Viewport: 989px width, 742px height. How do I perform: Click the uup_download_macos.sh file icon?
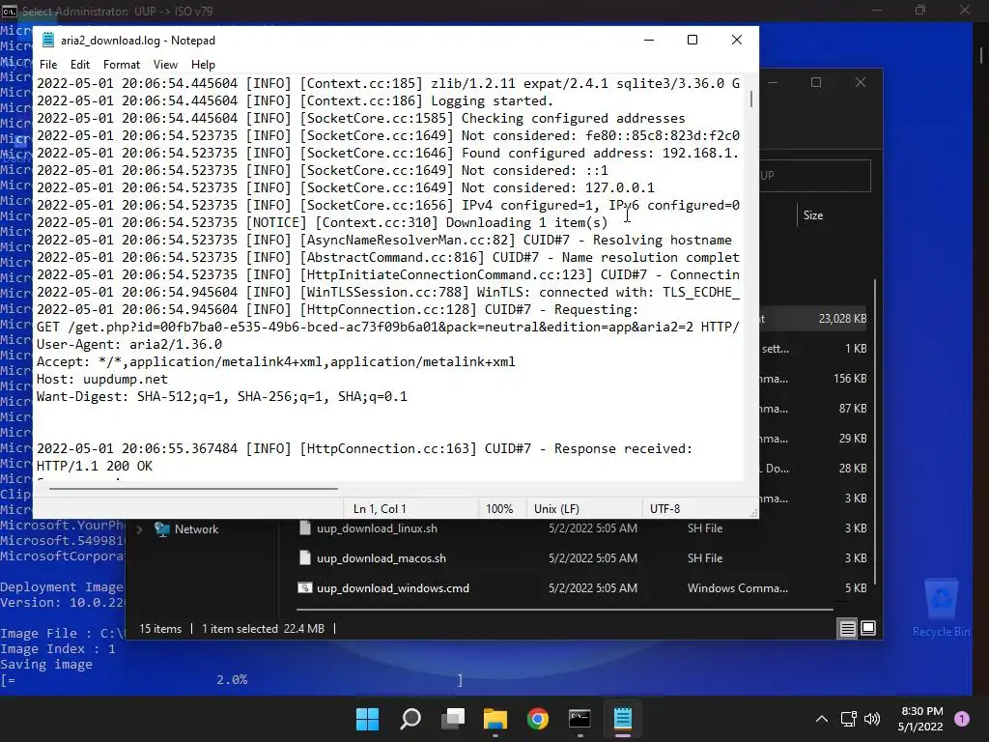[x=304, y=557]
